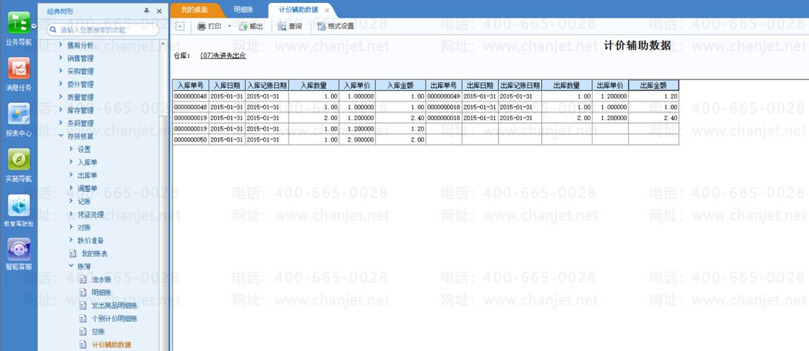Open the blue cube sidebar icon
809x351 pixels.
(x=18, y=205)
